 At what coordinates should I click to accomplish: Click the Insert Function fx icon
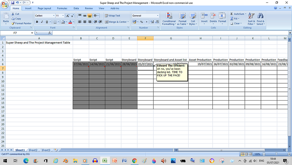click(49, 33)
